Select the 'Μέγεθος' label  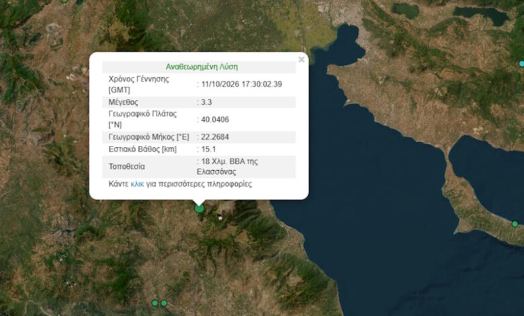tap(124, 102)
